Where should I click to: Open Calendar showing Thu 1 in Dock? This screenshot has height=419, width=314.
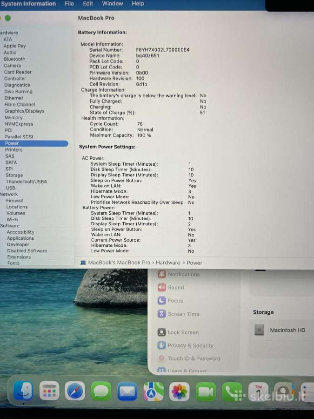(258, 392)
